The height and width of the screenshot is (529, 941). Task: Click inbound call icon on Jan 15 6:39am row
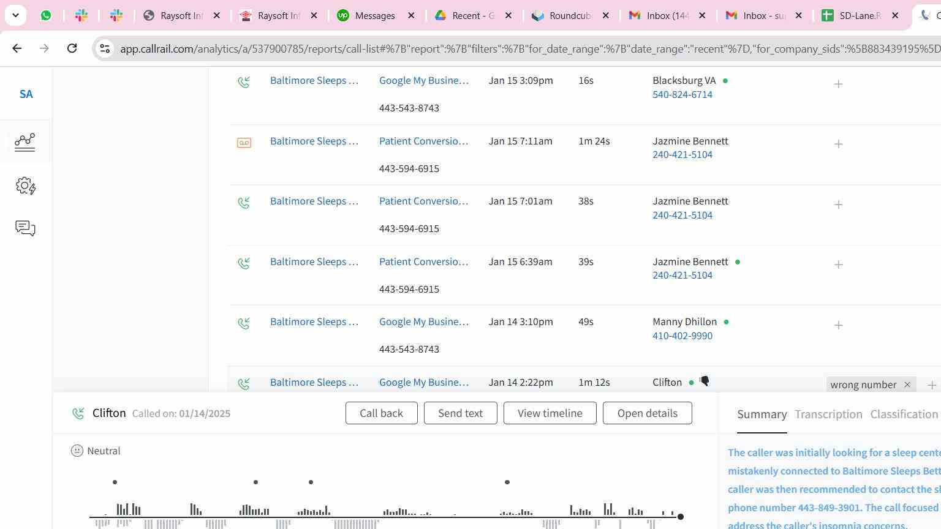[x=244, y=263]
